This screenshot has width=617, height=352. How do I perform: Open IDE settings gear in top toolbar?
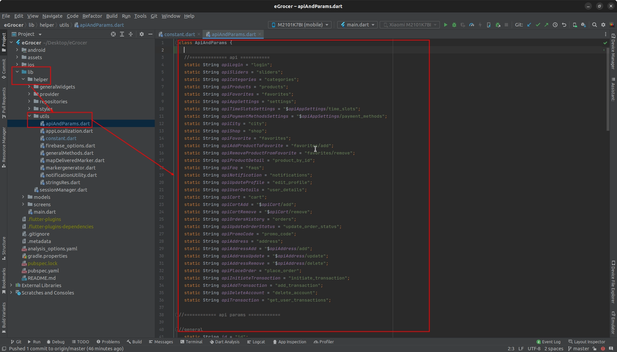tap(603, 25)
